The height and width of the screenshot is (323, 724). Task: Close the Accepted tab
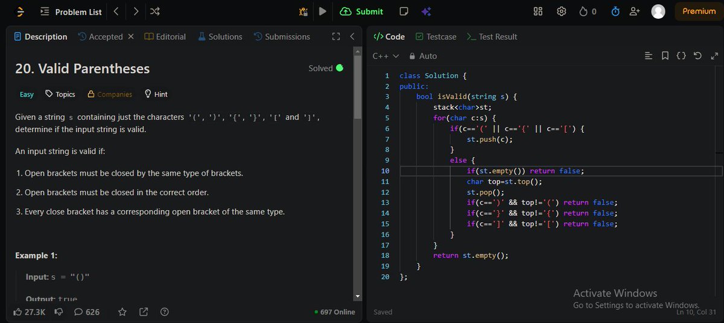130,37
